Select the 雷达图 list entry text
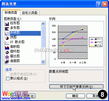109x101 pixels. [15, 56]
